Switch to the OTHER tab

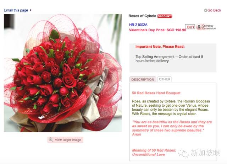[165, 79]
